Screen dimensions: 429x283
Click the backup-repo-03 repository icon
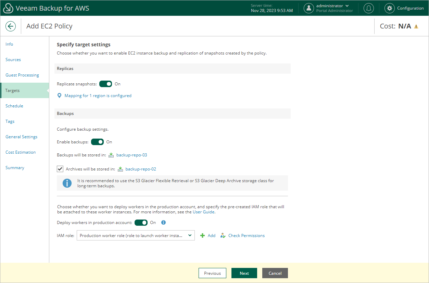[x=111, y=155]
